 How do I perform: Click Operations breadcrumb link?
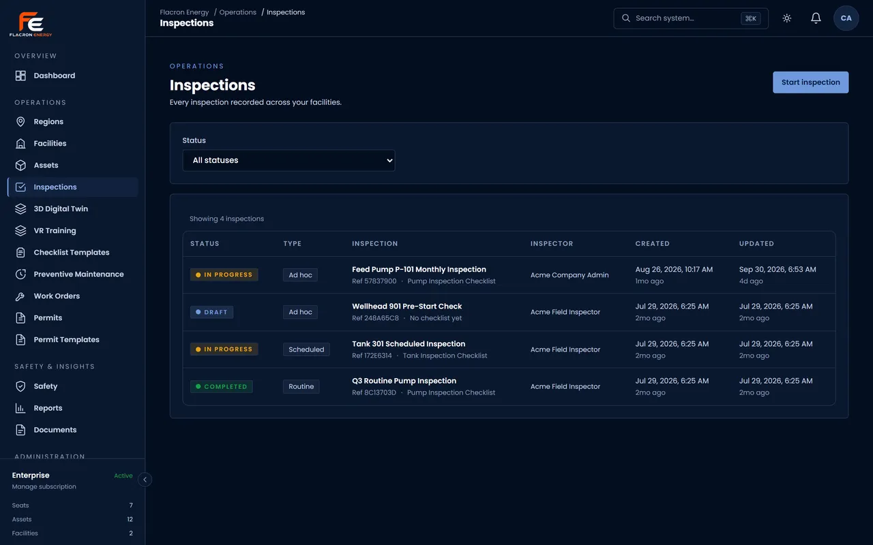pos(238,12)
